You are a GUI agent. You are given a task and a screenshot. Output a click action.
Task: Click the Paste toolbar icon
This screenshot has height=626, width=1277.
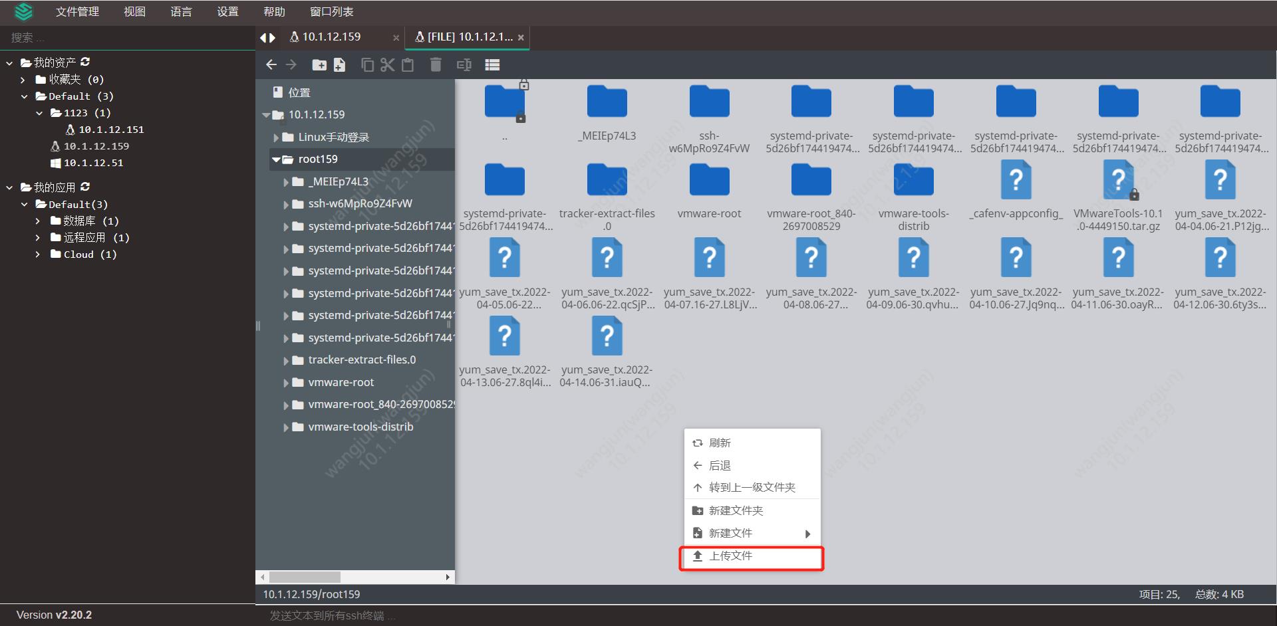[408, 64]
